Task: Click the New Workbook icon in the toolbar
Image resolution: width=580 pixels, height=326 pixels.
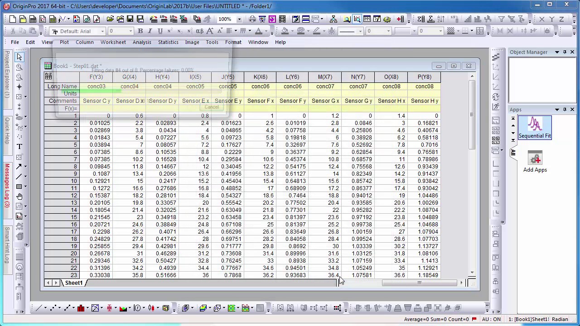Action: pos(33,19)
